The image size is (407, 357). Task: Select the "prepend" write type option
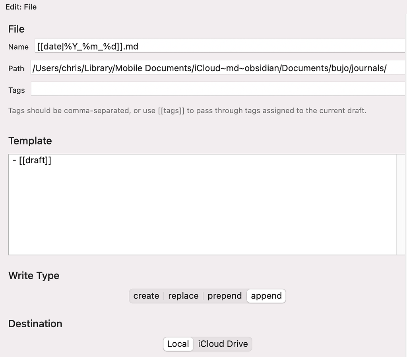pos(224,296)
